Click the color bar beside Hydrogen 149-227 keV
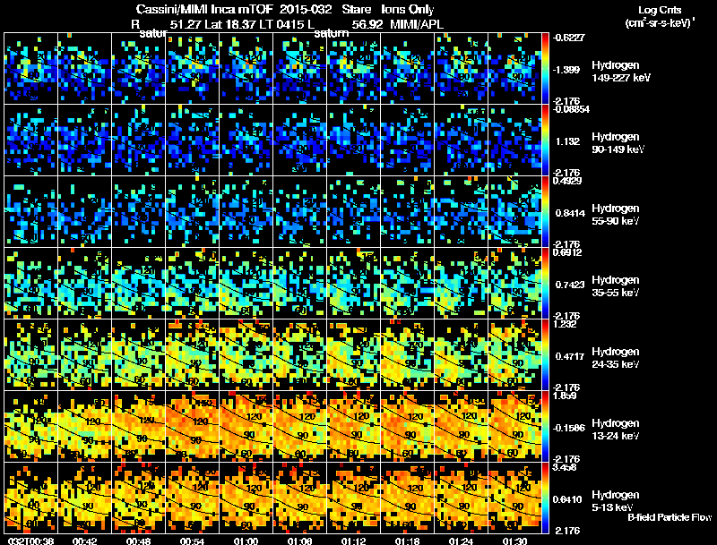 [545, 69]
